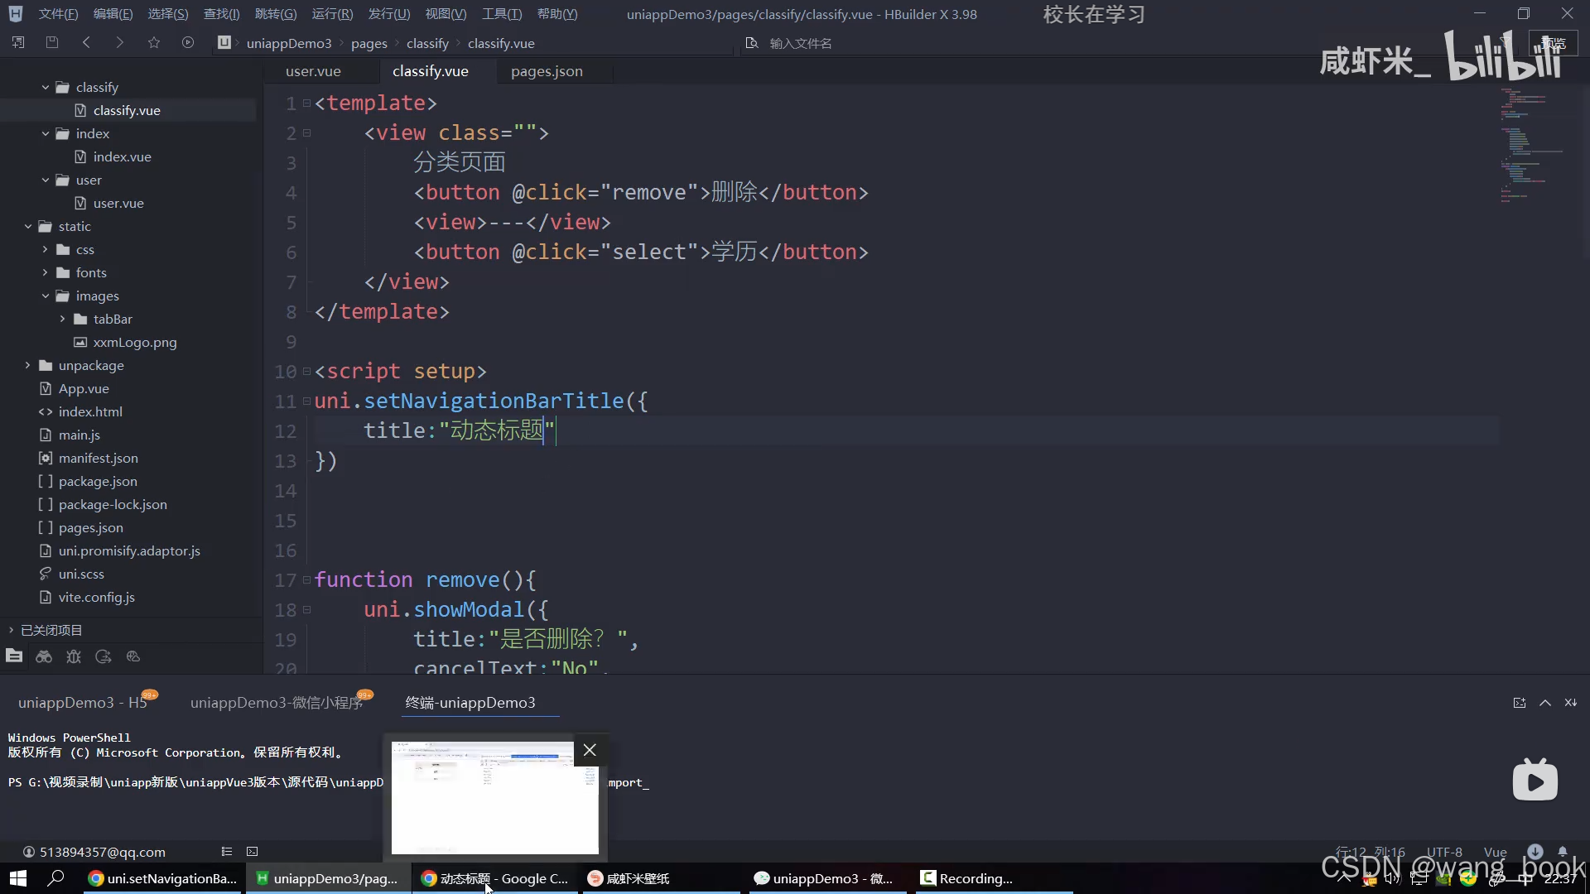1590x894 pixels.
Task: Click the 学历 select button
Action: tap(732, 252)
